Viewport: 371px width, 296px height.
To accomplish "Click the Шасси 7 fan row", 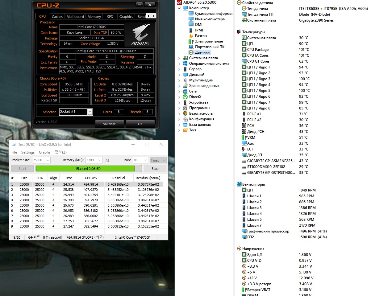I will tap(278, 225).
